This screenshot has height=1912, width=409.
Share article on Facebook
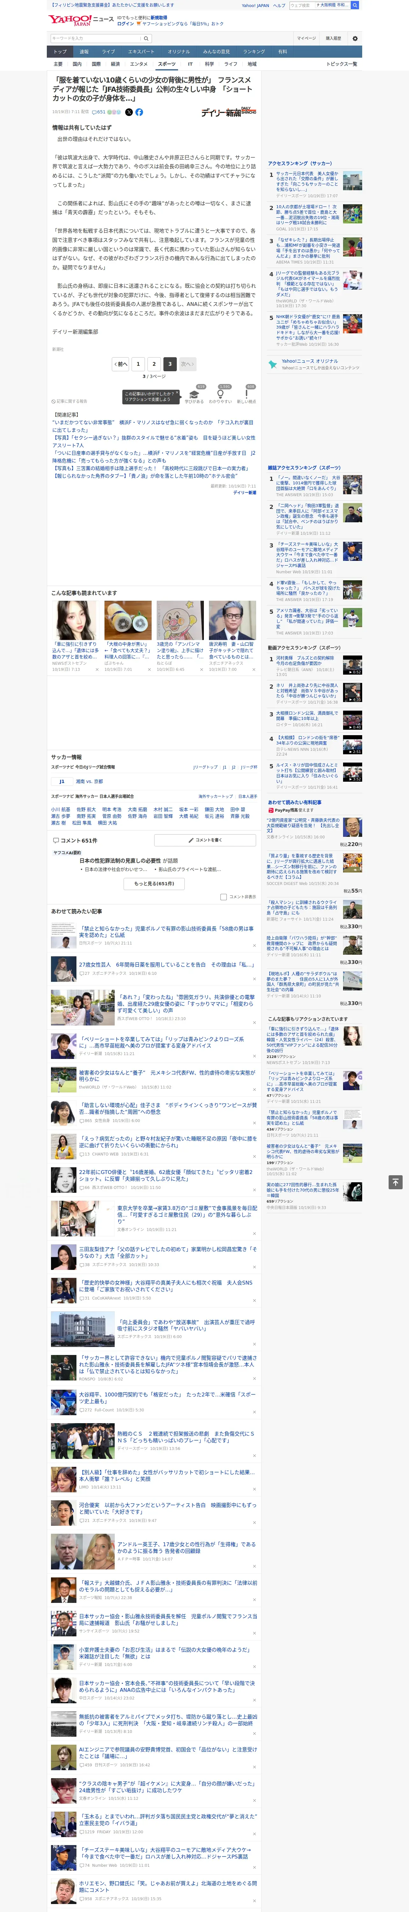coord(139,112)
